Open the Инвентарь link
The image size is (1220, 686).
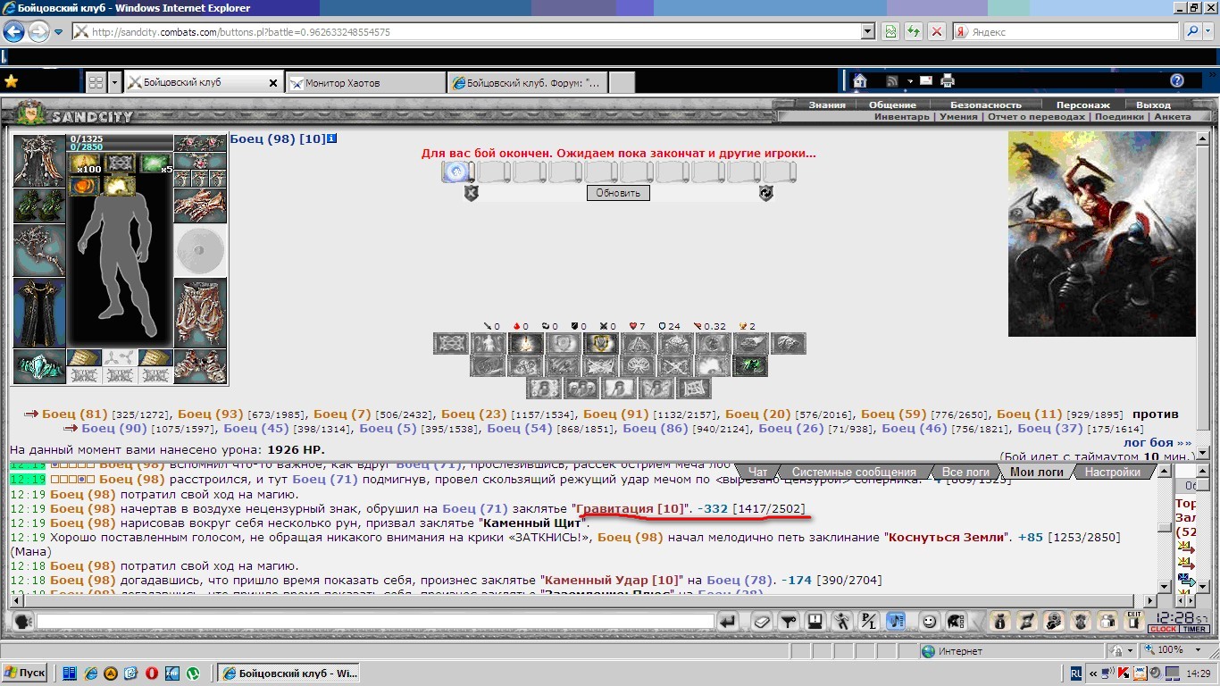point(901,116)
